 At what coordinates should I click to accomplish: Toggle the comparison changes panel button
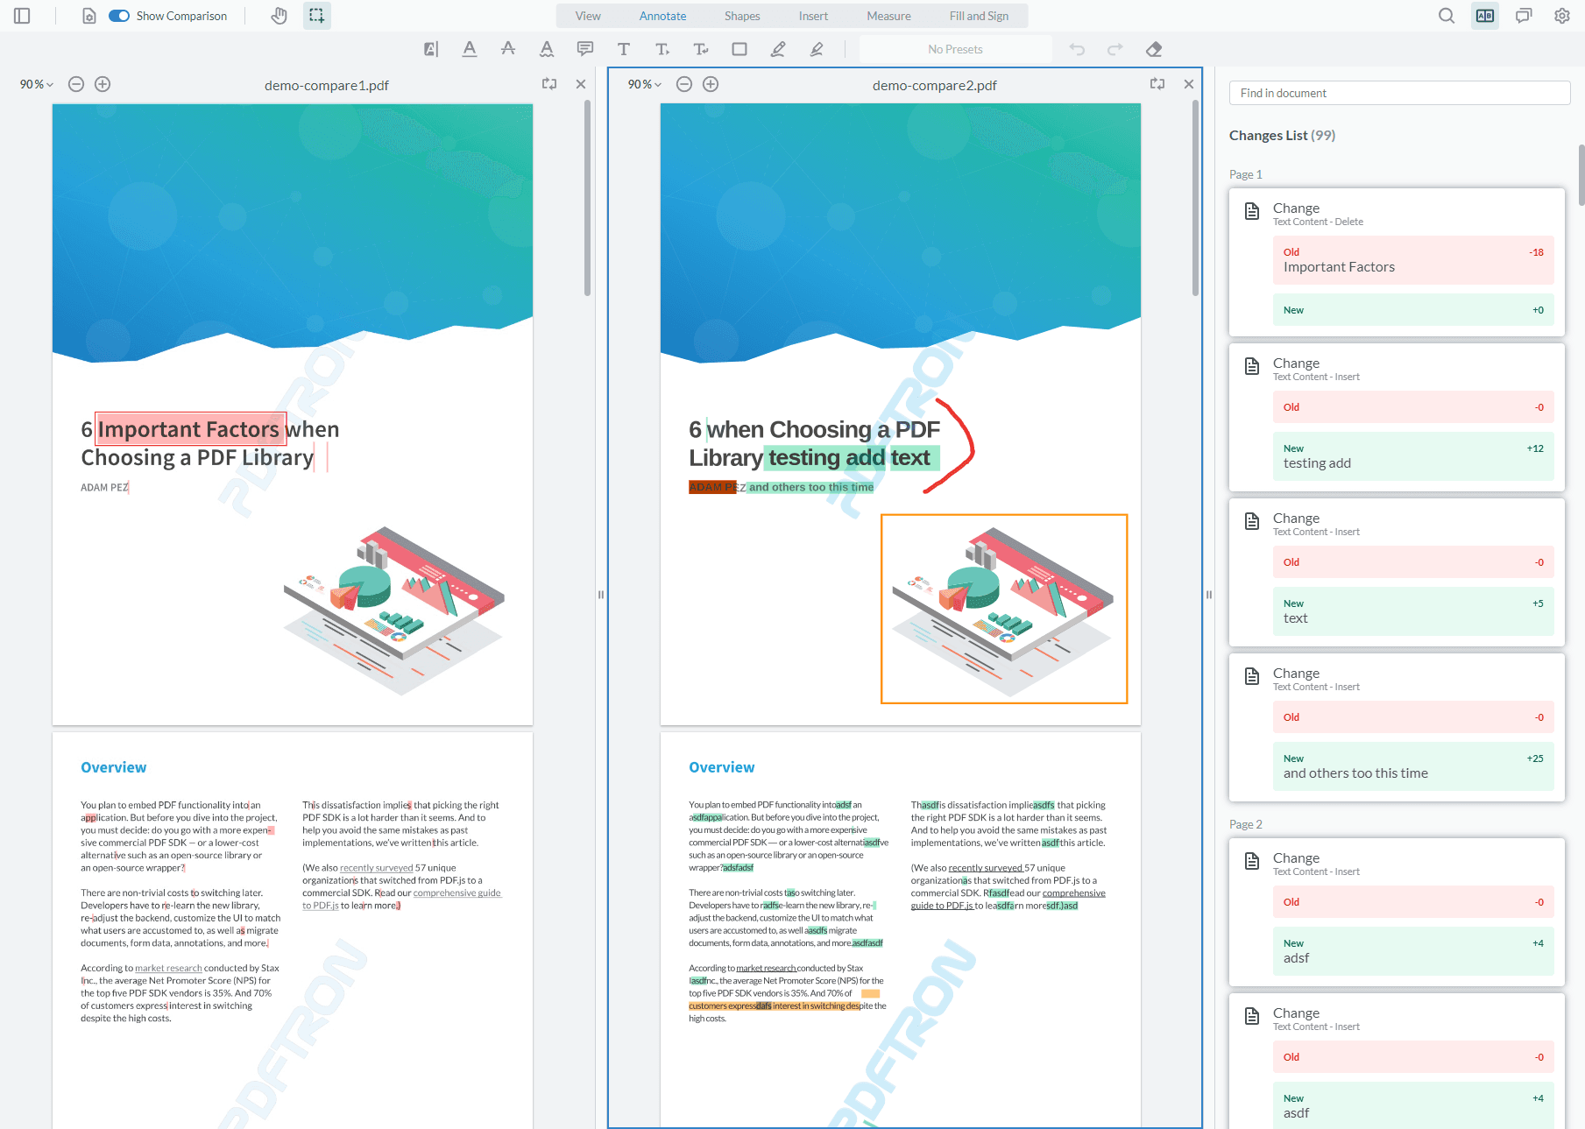[1485, 16]
